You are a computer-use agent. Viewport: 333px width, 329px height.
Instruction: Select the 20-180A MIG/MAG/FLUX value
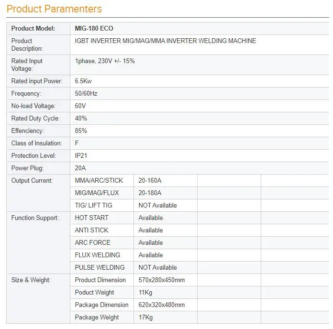(x=150, y=193)
